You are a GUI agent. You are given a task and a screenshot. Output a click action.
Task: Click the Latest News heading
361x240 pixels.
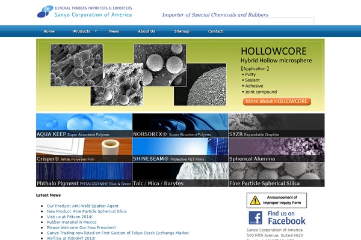[48, 195]
